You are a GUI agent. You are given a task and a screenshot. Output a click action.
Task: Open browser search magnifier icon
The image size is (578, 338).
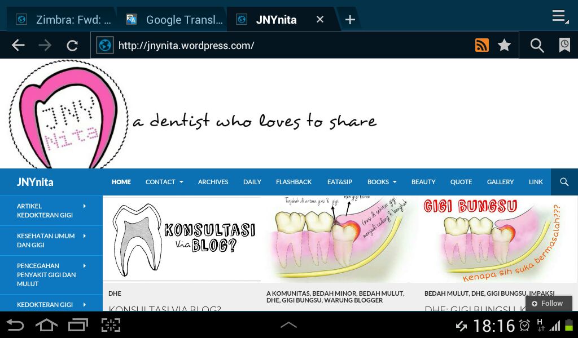click(x=537, y=46)
